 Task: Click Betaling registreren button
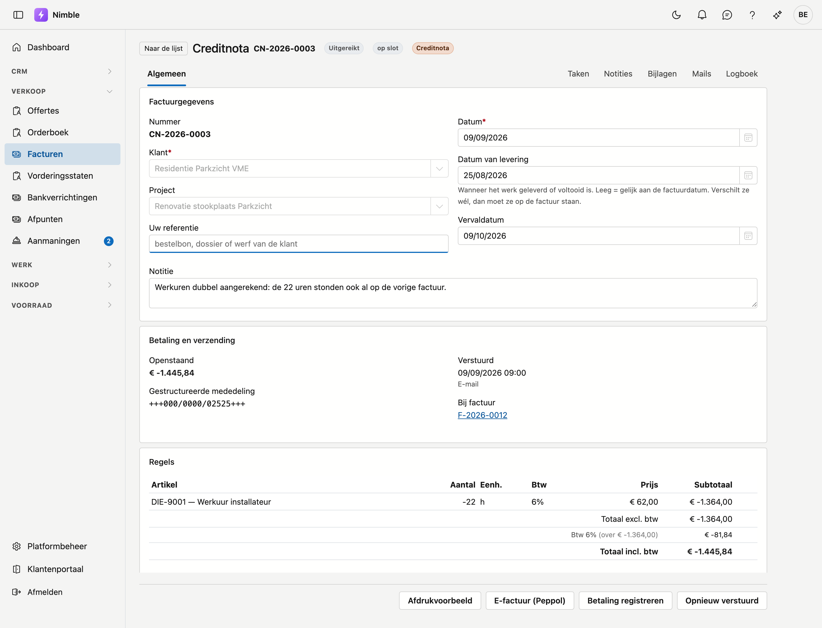pyautogui.click(x=625, y=600)
